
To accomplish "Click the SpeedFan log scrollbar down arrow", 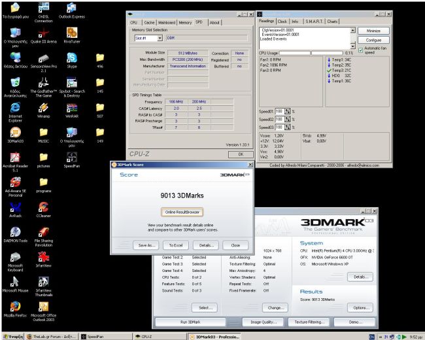I will [x=353, y=46].
